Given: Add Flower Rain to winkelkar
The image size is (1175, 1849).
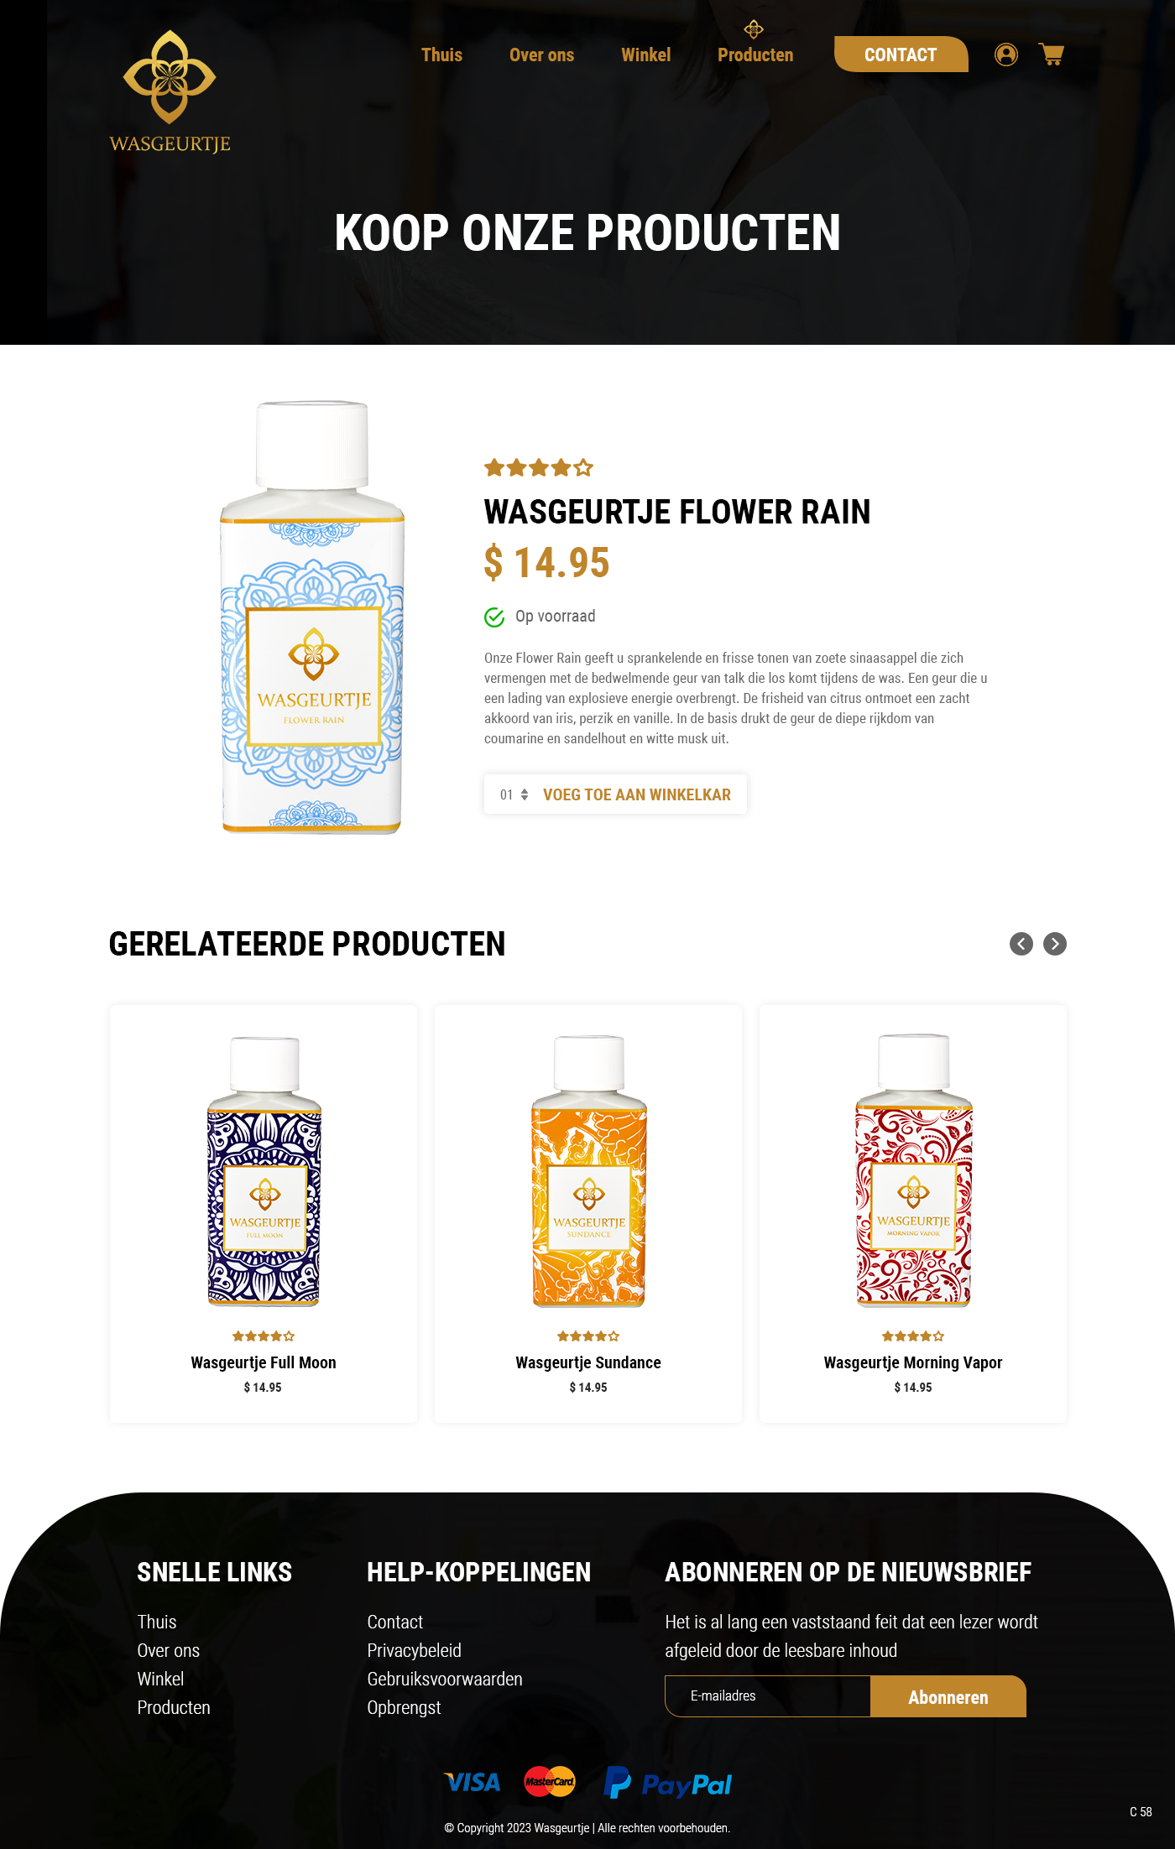Looking at the screenshot, I should [x=637, y=794].
